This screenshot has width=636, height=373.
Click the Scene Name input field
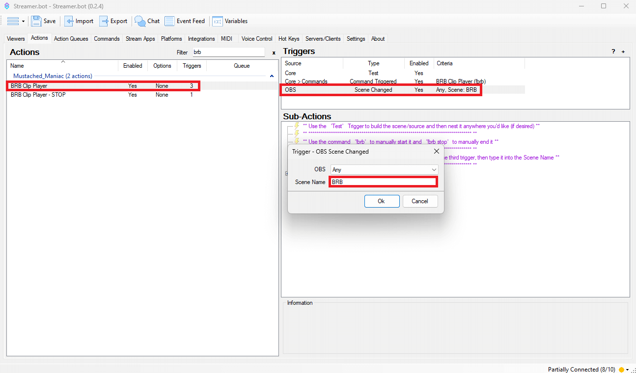pos(383,182)
